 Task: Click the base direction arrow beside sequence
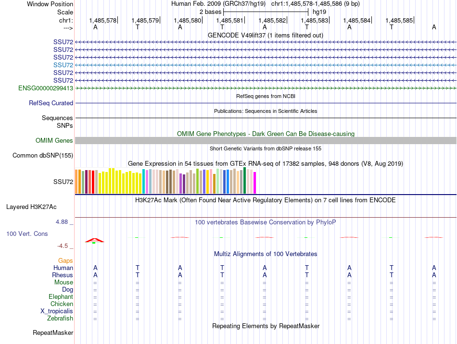(68, 28)
